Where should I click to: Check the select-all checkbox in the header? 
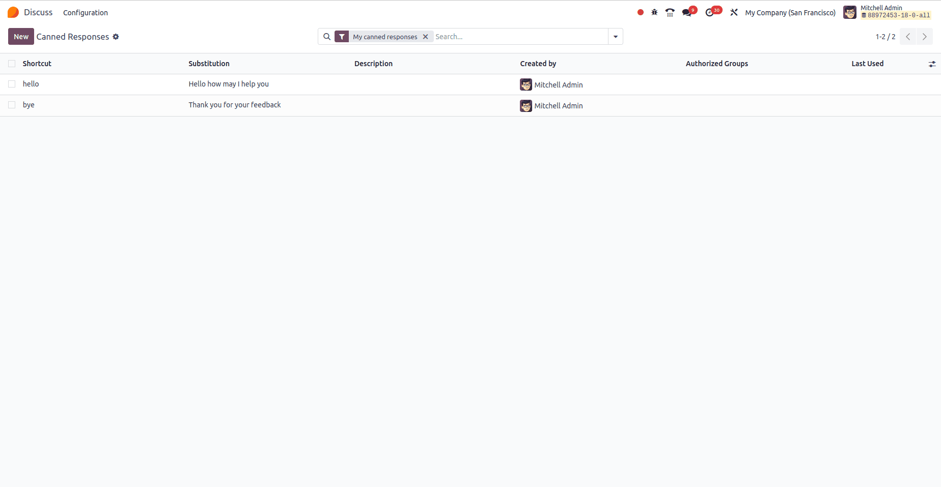click(12, 63)
